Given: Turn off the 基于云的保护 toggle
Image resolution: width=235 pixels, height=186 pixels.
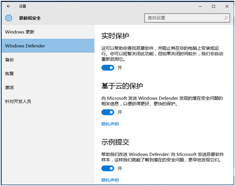Looking at the screenshot, I should click(108, 112).
